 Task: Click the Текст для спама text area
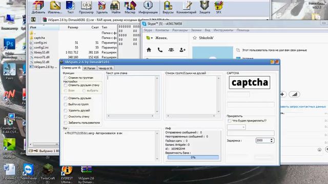(x=131, y=95)
